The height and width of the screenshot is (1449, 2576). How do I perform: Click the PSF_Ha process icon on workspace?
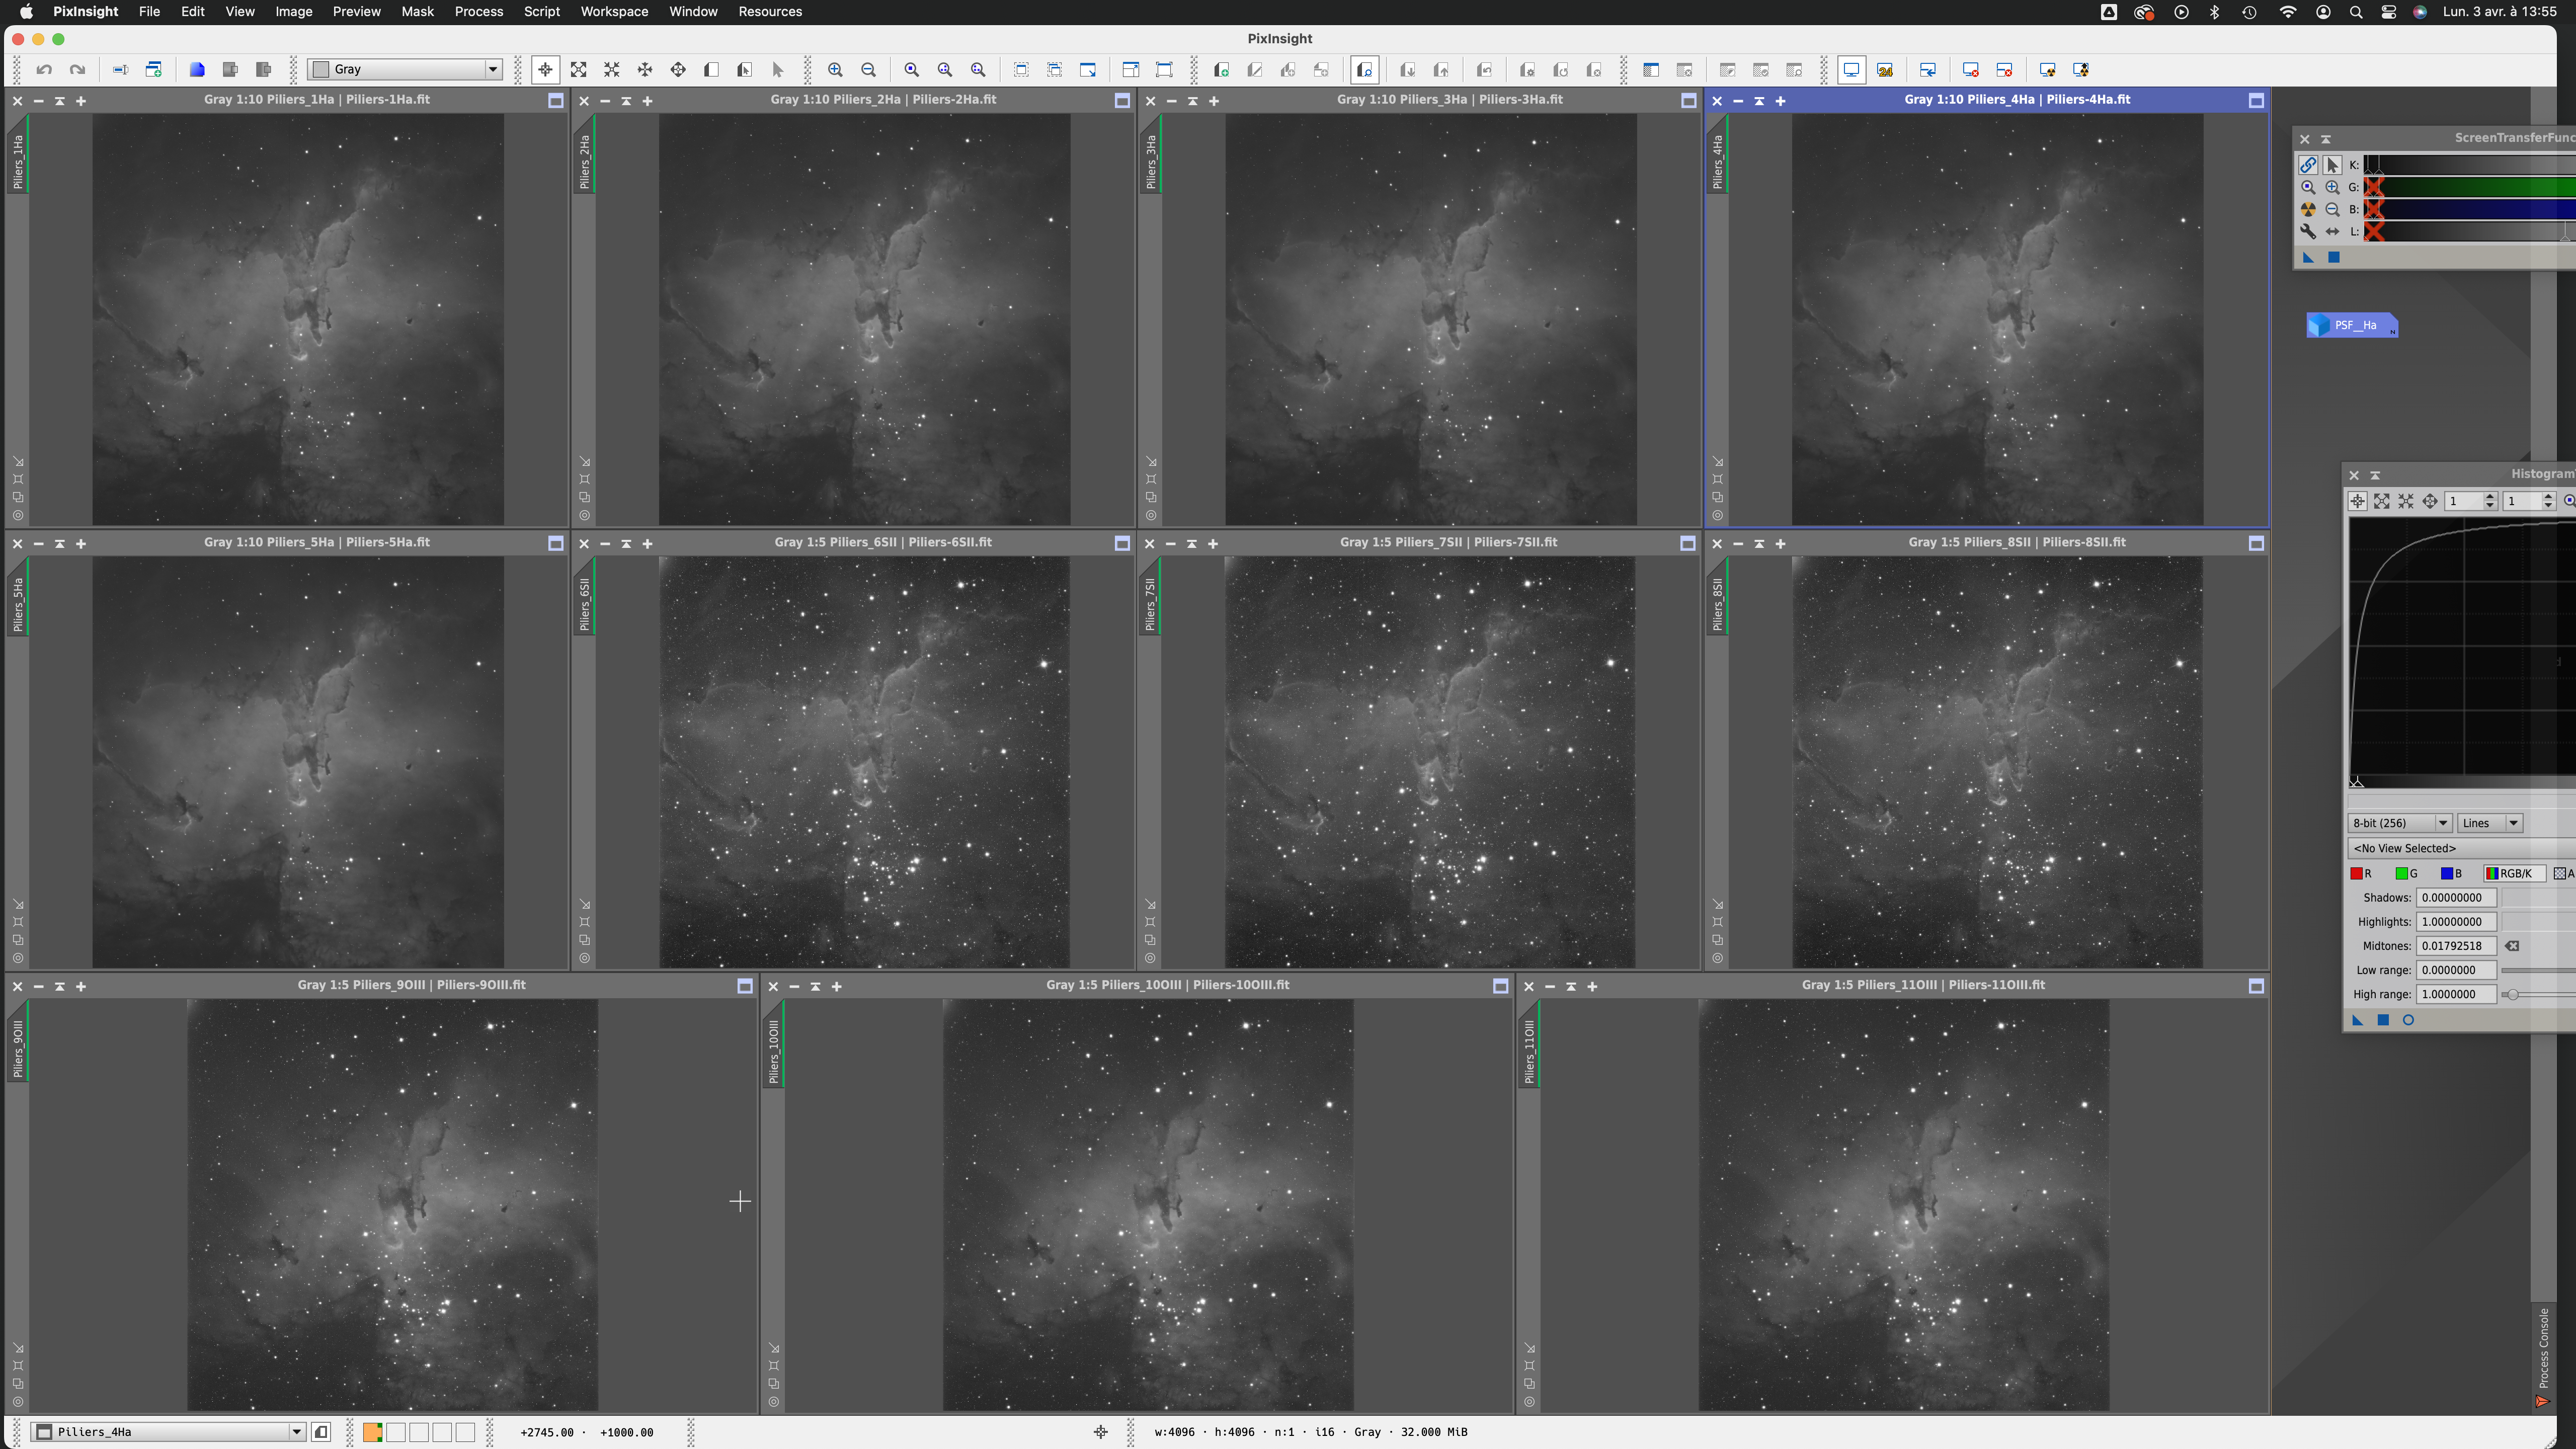2352,325
